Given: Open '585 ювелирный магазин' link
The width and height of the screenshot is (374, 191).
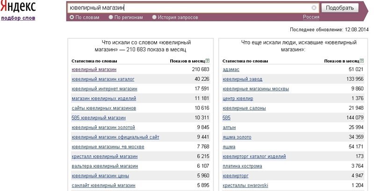Looking at the screenshot, I should coord(99,118).
